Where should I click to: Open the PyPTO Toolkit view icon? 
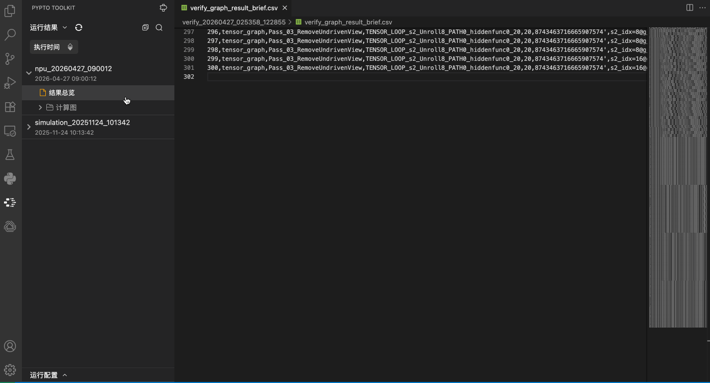click(10, 202)
